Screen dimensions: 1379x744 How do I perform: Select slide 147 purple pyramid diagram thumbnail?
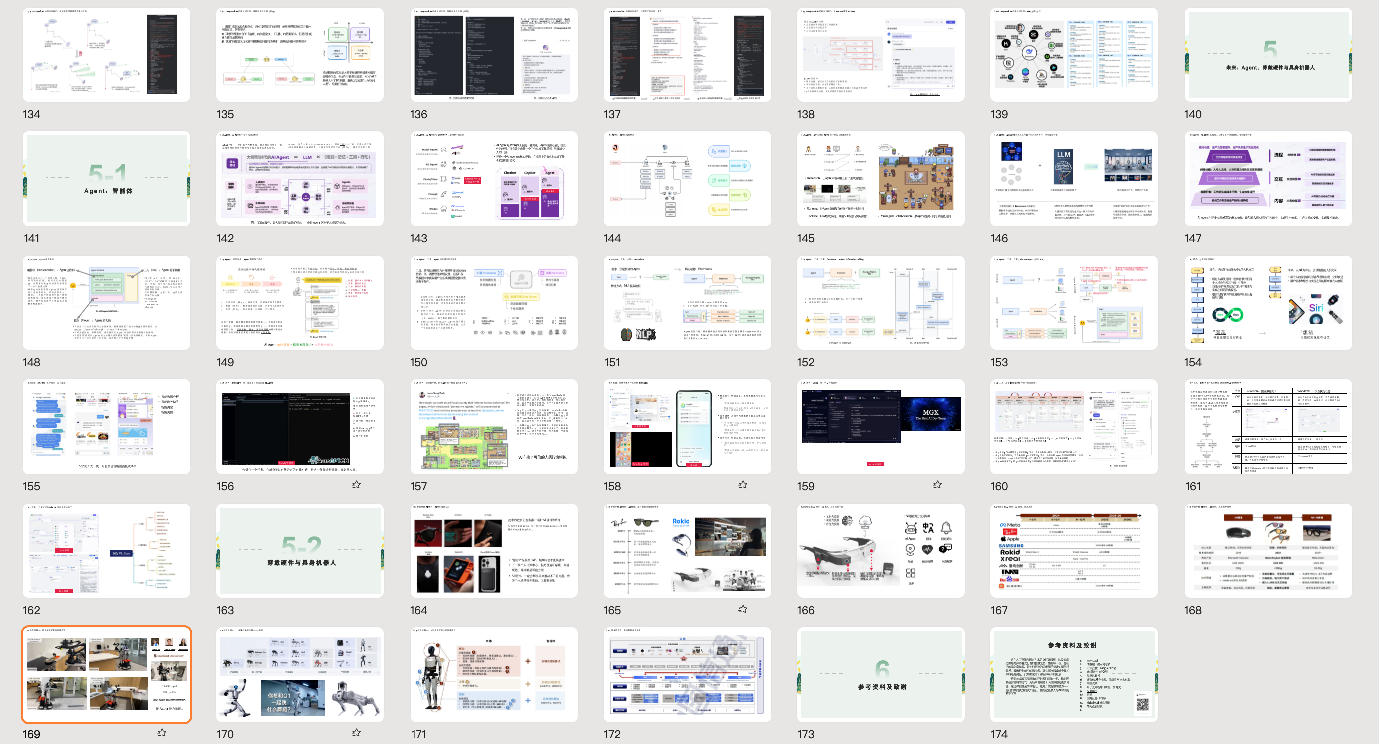1267,178
